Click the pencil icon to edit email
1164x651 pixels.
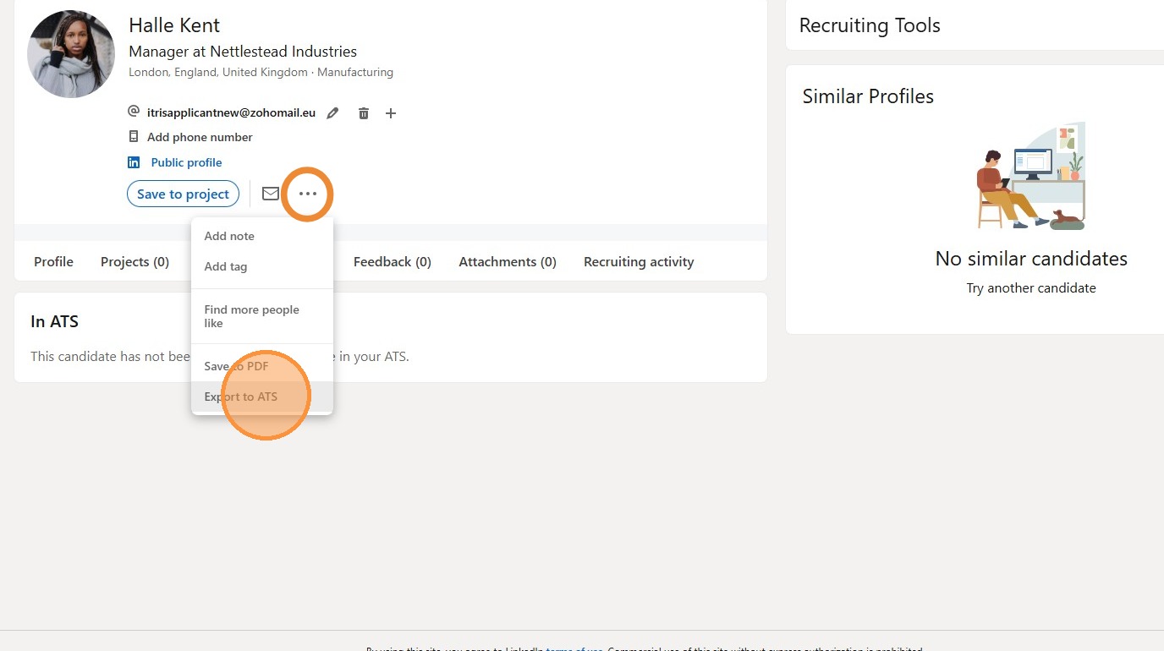click(333, 113)
